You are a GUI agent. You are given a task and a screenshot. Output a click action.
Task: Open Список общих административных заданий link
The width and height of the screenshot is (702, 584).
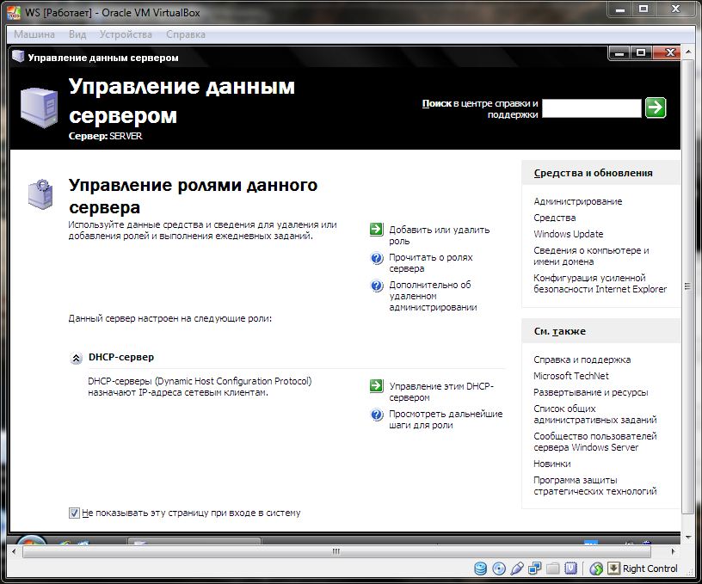(x=595, y=414)
